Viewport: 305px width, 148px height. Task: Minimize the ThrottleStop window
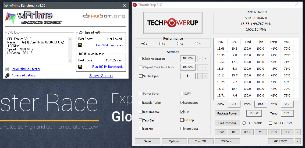tap(272, 5)
